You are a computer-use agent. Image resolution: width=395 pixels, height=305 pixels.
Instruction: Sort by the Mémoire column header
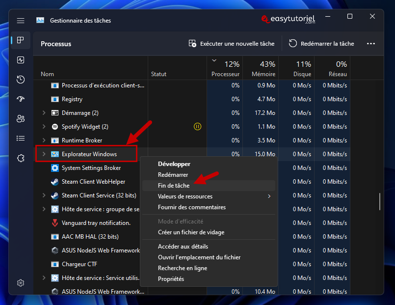261,68
